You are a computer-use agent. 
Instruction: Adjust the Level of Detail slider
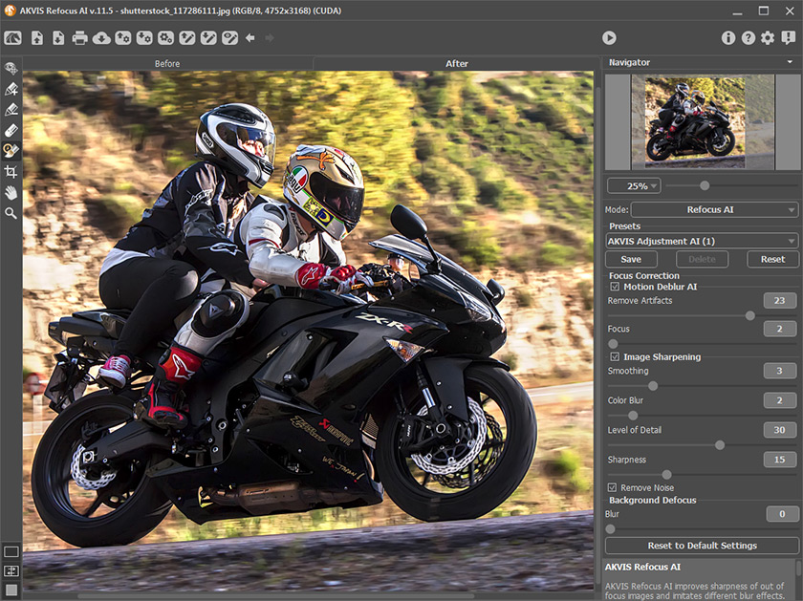pos(720,445)
